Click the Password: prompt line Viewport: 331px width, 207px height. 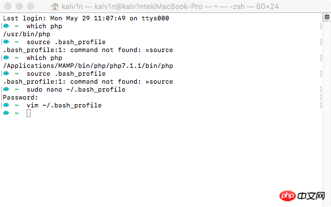(20, 97)
